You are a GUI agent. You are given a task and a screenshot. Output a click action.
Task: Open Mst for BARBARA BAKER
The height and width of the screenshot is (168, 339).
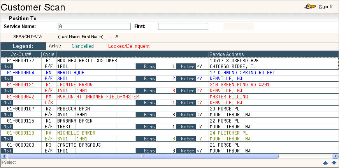click(x=7, y=127)
